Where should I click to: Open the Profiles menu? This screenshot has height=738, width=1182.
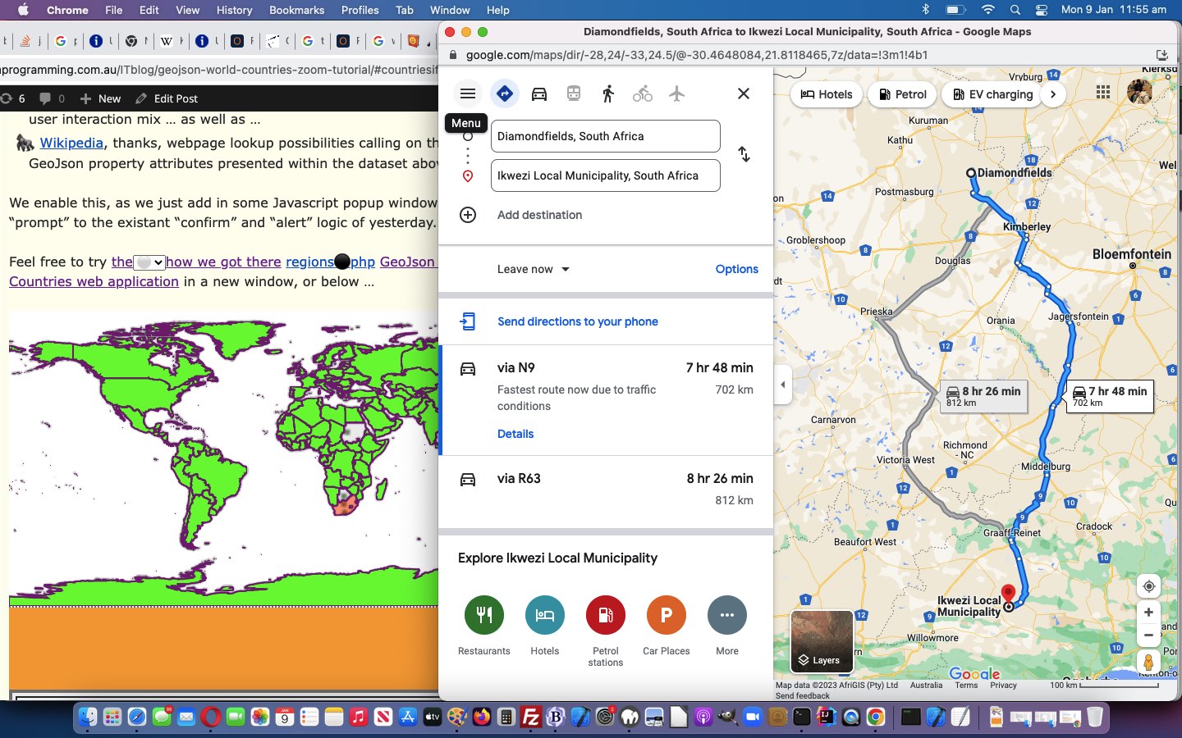click(360, 10)
